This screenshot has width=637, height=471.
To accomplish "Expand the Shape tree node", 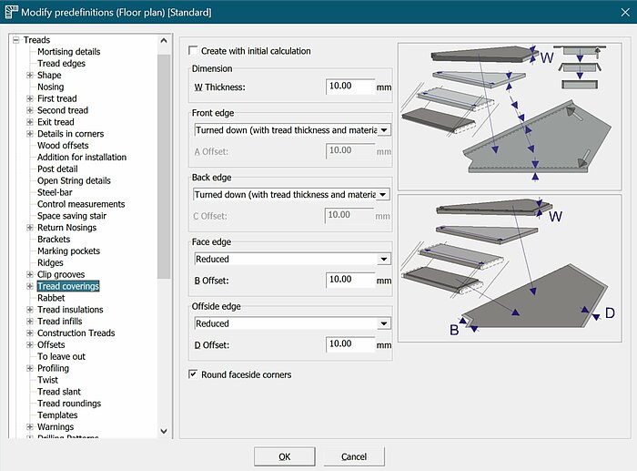I will point(30,76).
